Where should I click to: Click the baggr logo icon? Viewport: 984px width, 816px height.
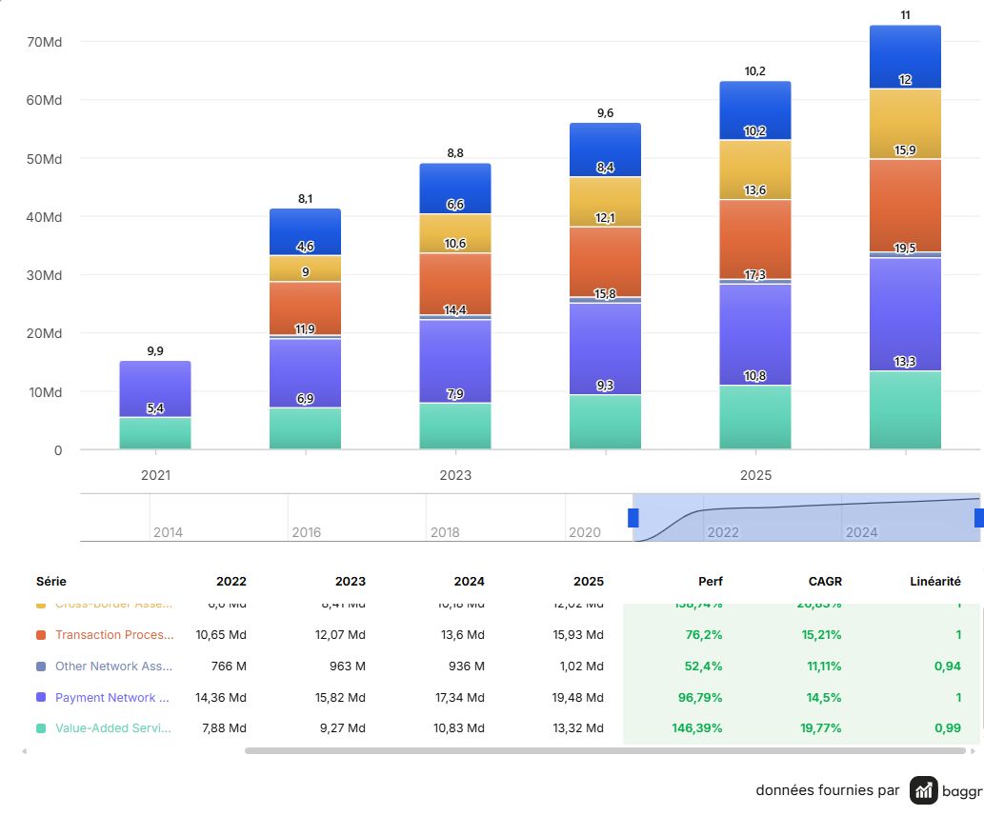923,790
